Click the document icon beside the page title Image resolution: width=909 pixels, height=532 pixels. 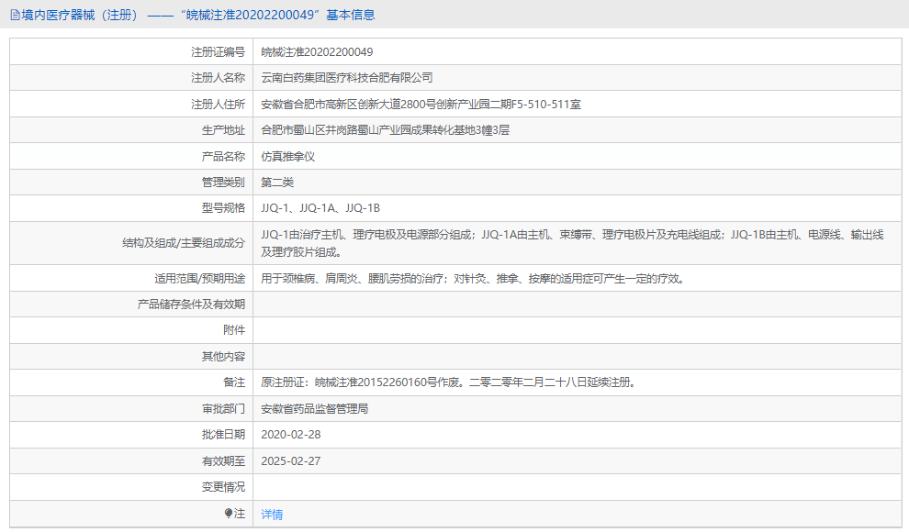click(x=15, y=15)
